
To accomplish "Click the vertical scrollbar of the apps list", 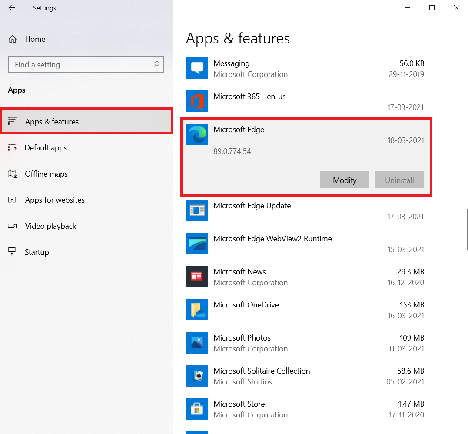I will [467, 230].
